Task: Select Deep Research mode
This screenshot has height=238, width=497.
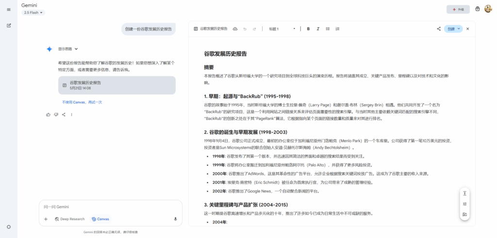Action: pos(70,219)
